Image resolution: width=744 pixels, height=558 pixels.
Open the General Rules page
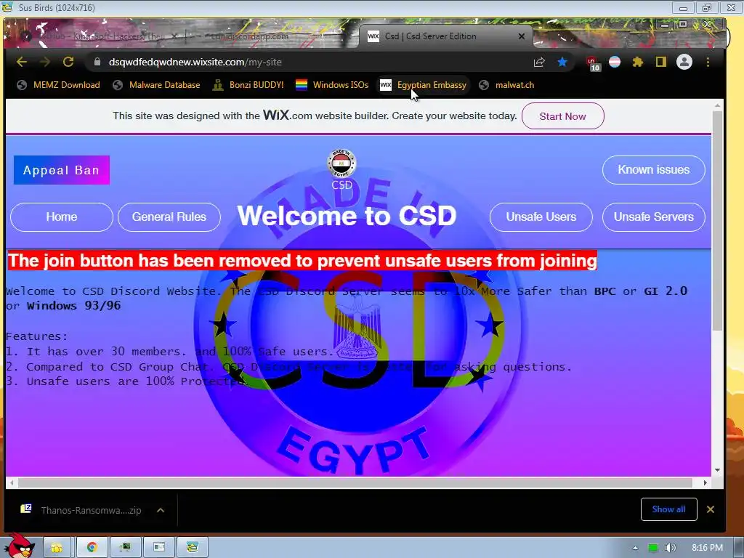tap(169, 217)
